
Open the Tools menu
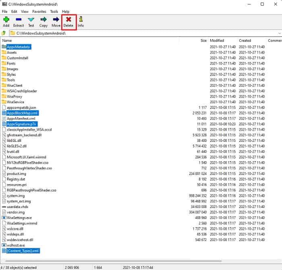[54, 12]
